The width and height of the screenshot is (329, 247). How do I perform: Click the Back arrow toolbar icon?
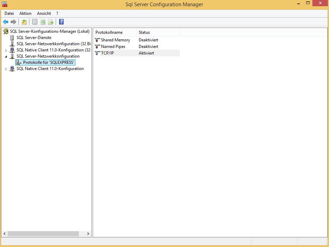click(6, 22)
